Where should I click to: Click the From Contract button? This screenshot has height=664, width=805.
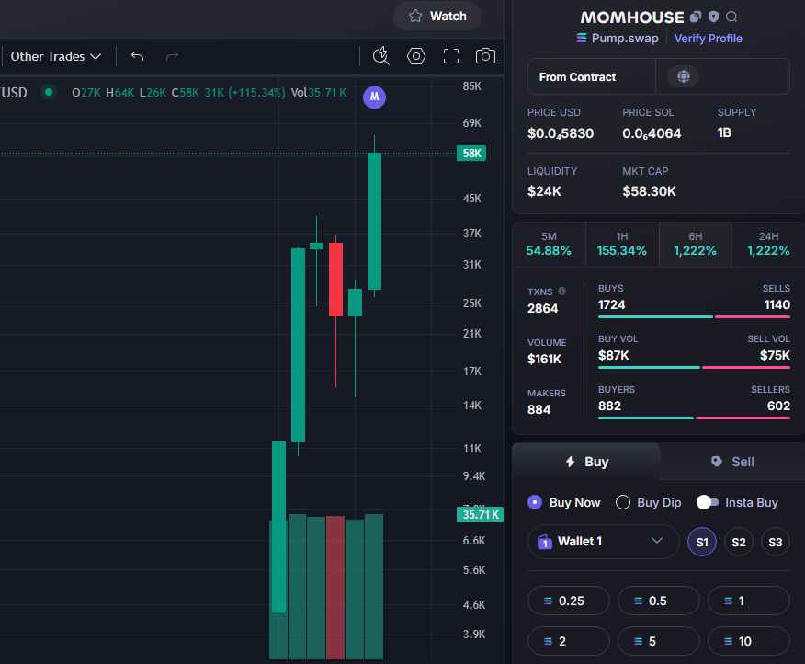coord(592,76)
